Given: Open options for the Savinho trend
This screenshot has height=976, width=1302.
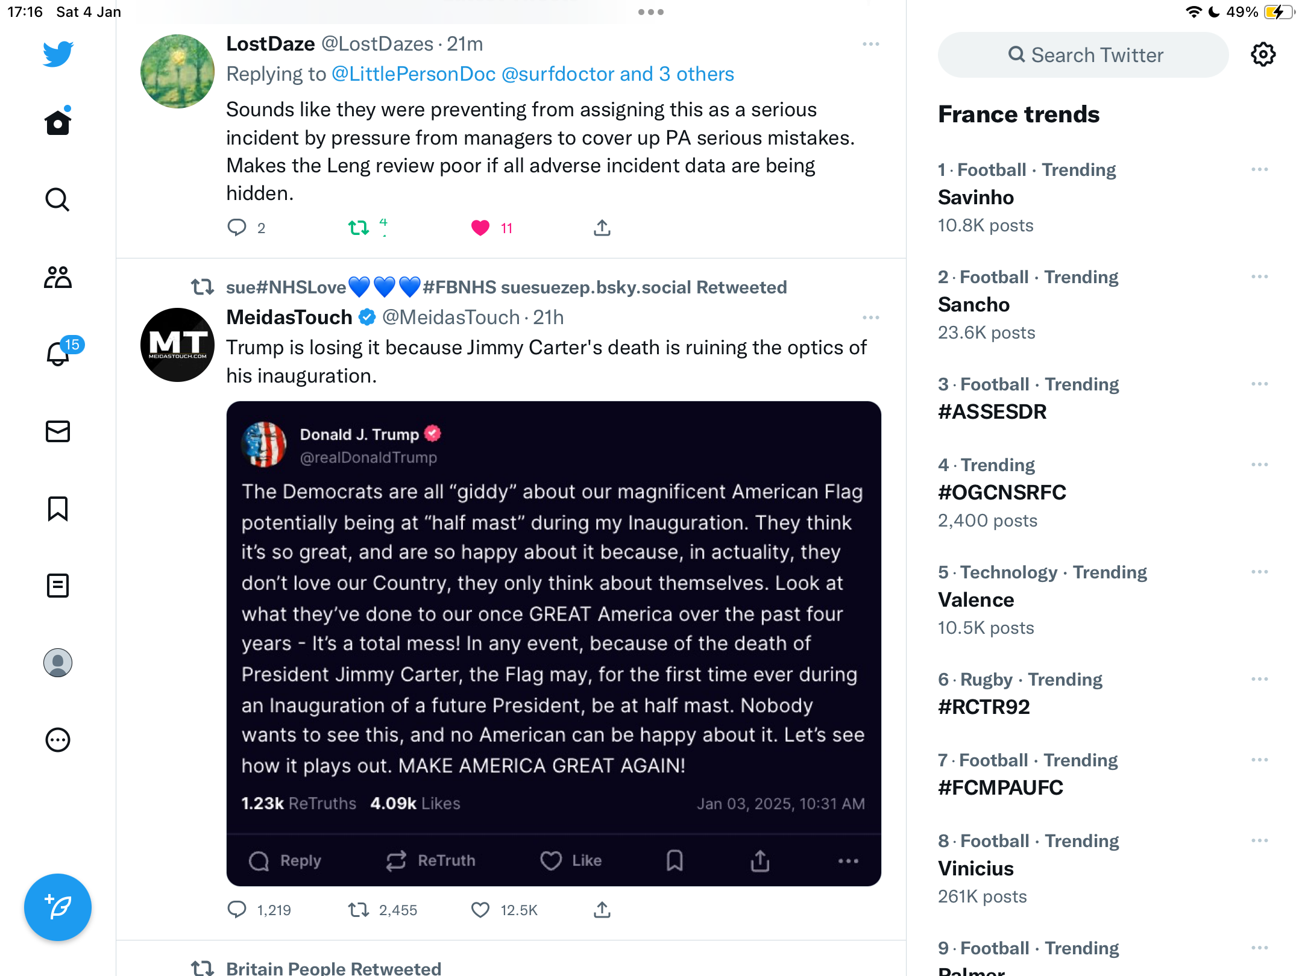Looking at the screenshot, I should pyautogui.click(x=1260, y=169).
